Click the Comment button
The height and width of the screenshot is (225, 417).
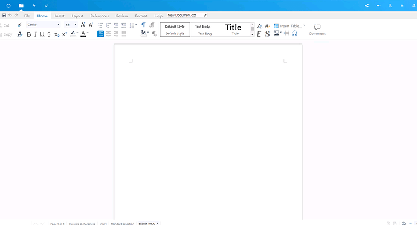(x=317, y=30)
